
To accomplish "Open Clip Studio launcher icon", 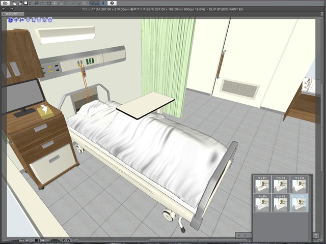I will click(x=5, y=4).
